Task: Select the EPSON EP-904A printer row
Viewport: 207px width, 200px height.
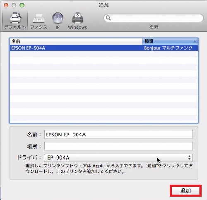Action: [104, 48]
